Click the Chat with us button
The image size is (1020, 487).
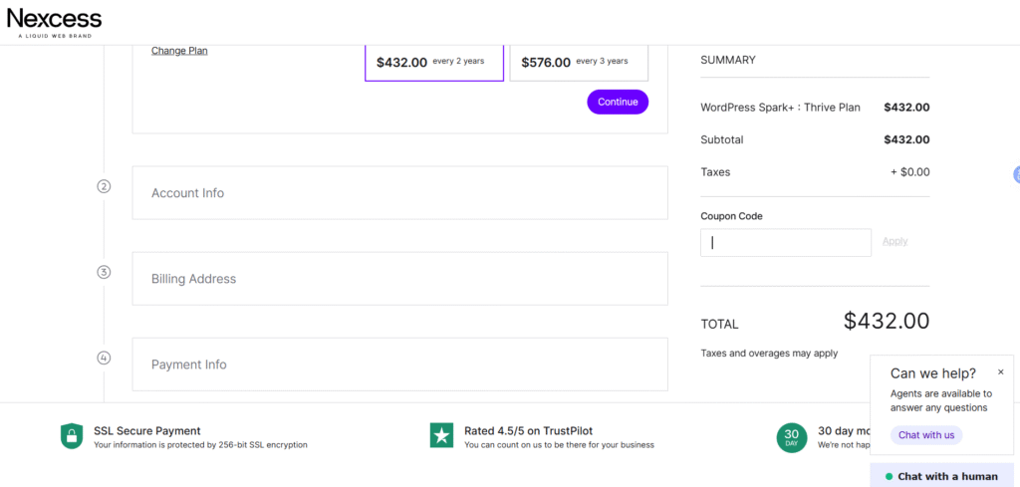tap(926, 435)
